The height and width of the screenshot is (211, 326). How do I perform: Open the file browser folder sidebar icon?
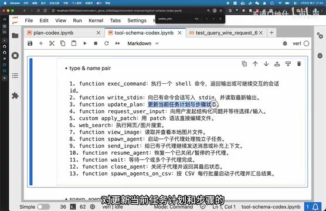15,36
